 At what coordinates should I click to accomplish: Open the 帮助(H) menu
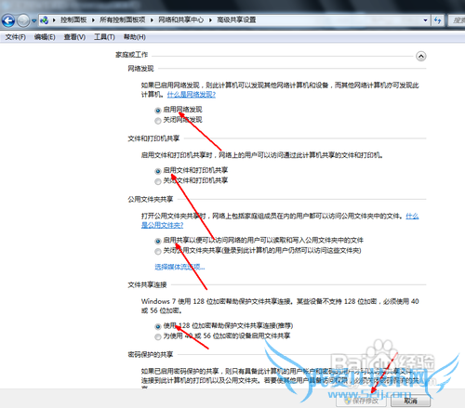(135, 37)
